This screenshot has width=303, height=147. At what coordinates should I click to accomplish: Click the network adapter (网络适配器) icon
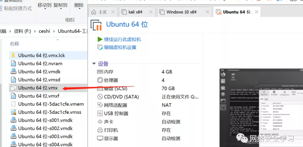(100, 105)
